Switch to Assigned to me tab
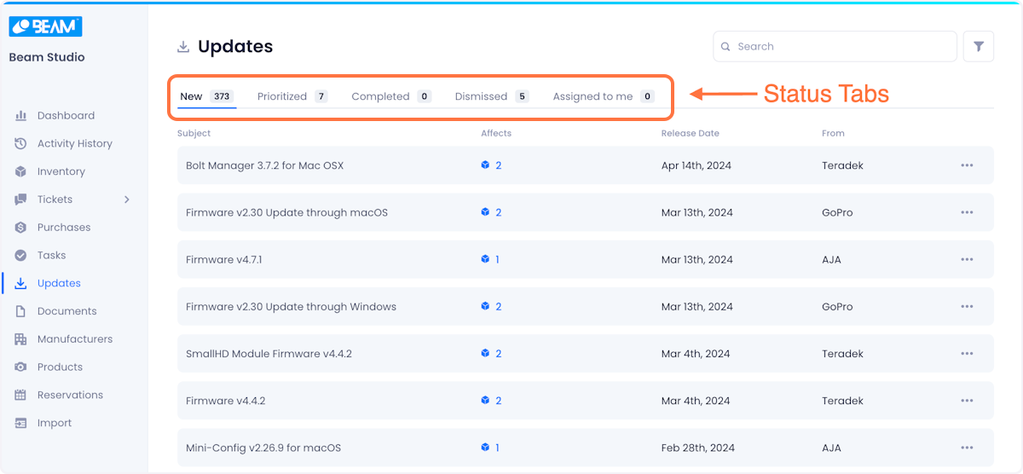This screenshot has height=474, width=1023. (x=604, y=96)
